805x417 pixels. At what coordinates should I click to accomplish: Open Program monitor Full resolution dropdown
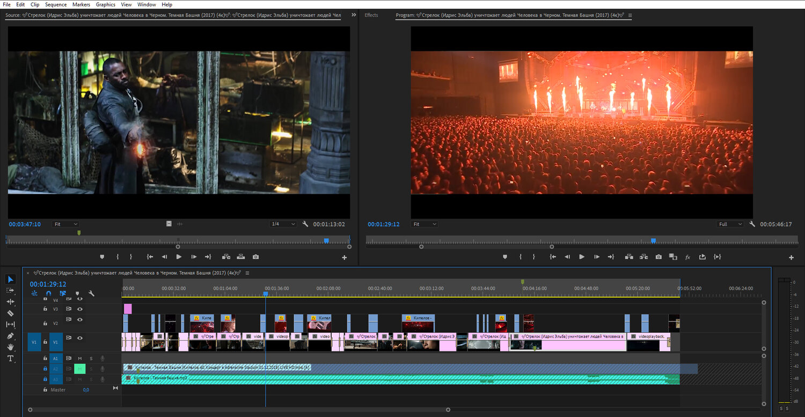point(730,224)
